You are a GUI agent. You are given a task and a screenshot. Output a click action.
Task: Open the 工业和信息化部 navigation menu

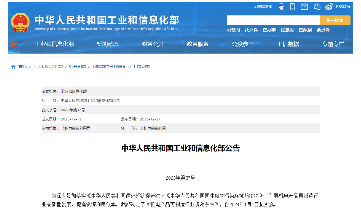coord(54,44)
